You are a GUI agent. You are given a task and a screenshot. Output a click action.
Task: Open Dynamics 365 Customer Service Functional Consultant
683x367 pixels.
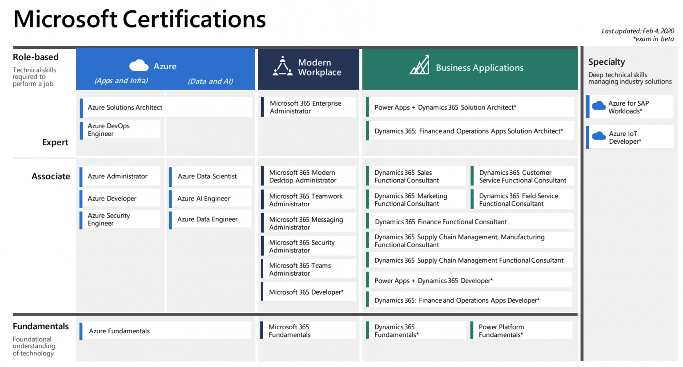tap(522, 176)
